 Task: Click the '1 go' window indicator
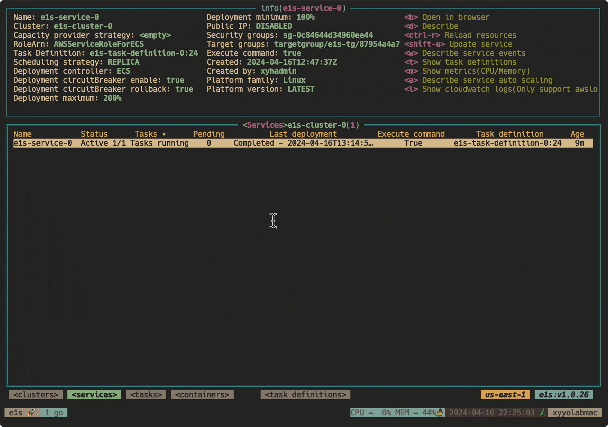(x=54, y=413)
